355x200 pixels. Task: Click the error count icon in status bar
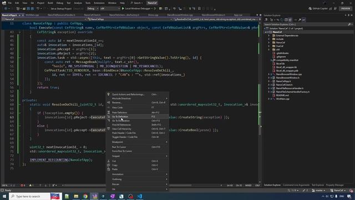[x=23, y=185]
